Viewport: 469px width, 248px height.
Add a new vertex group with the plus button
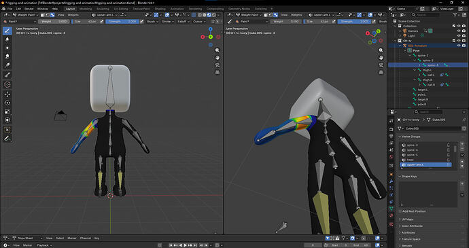pos(462,144)
